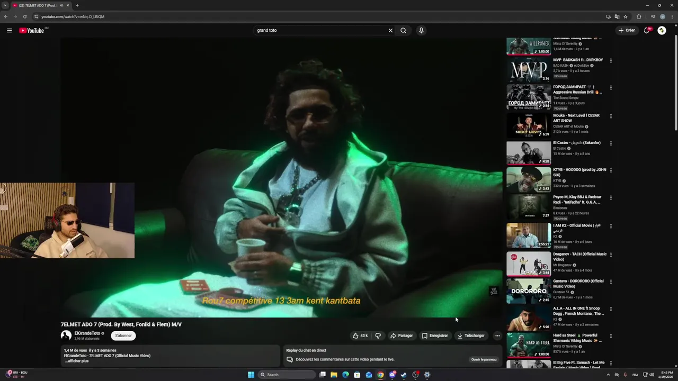Open Draganov TACH video thumbnail
This screenshot has width=678, height=381.
point(529,264)
